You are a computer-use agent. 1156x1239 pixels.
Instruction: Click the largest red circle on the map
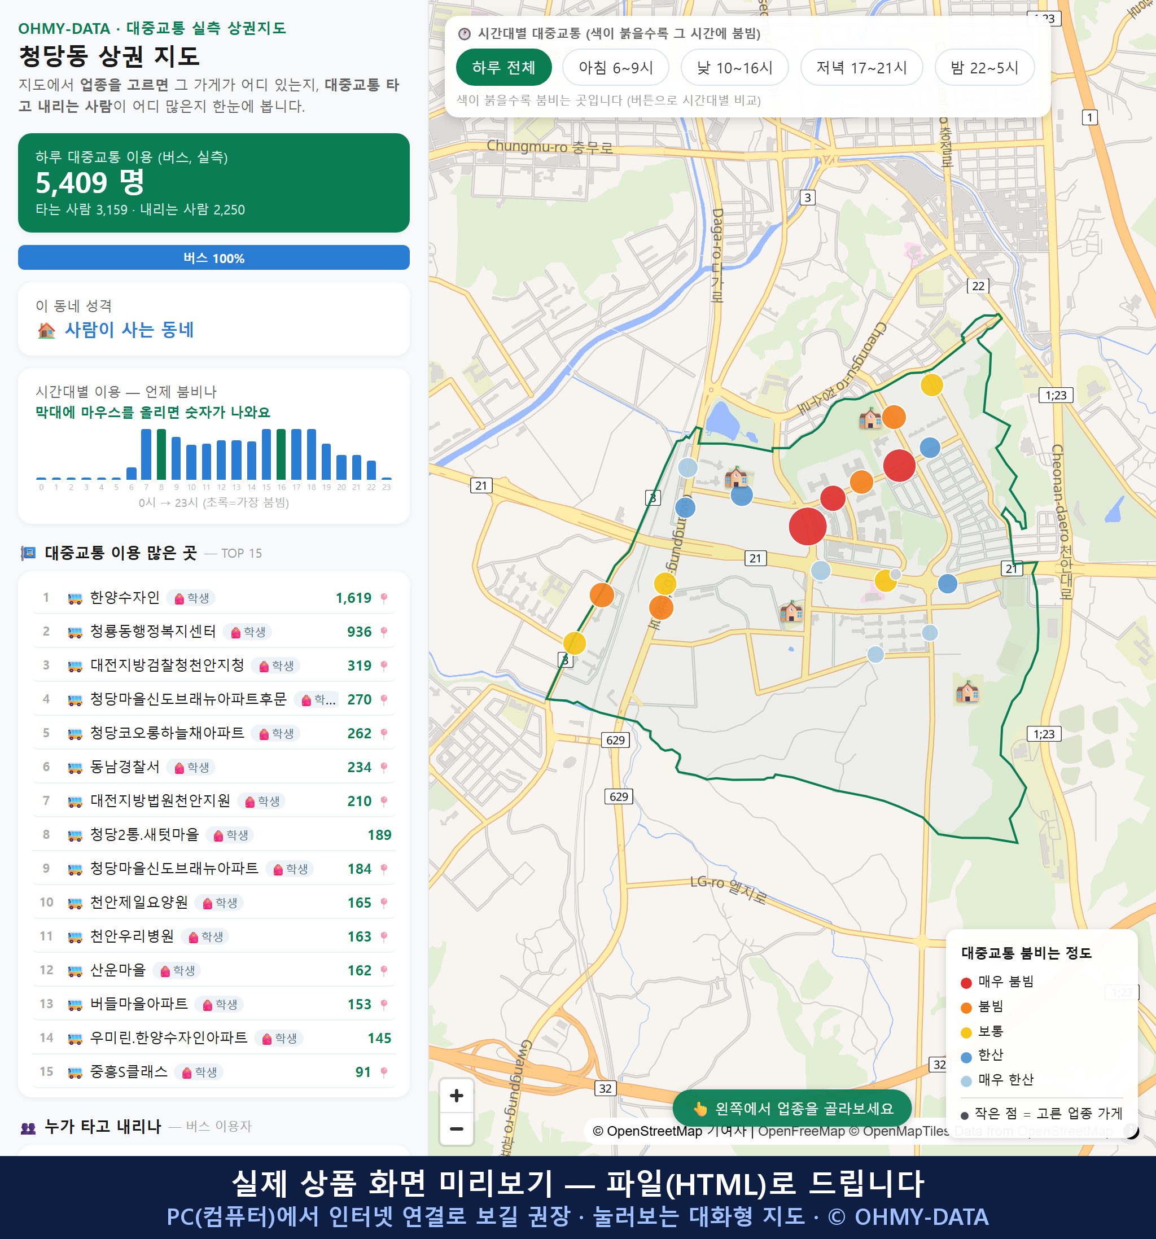(x=808, y=527)
